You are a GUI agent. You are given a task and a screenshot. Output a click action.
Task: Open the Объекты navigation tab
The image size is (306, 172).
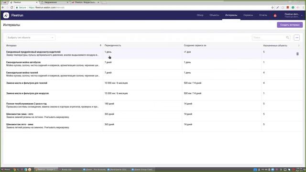[x=214, y=15]
